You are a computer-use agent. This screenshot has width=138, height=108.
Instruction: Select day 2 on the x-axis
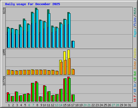pos(13,105)
